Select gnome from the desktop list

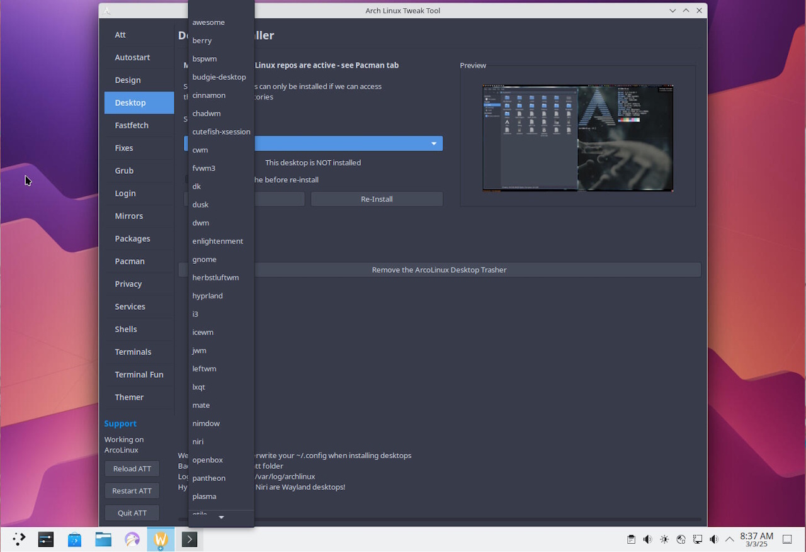click(x=205, y=259)
